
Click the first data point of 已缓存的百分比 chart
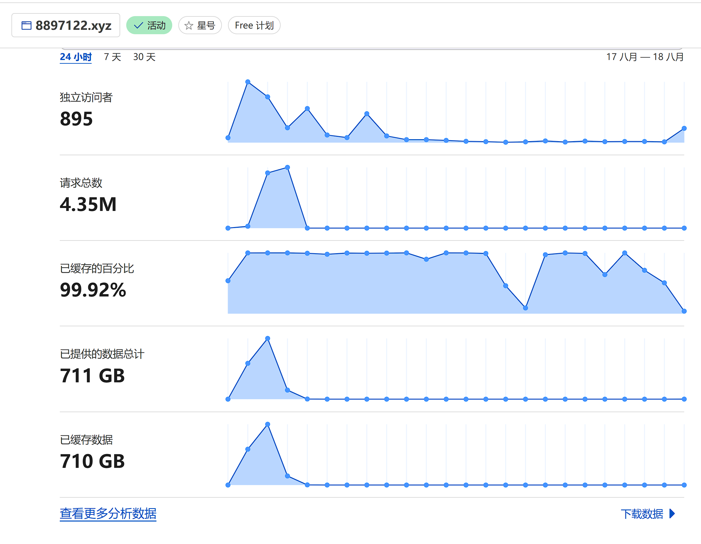point(228,281)
